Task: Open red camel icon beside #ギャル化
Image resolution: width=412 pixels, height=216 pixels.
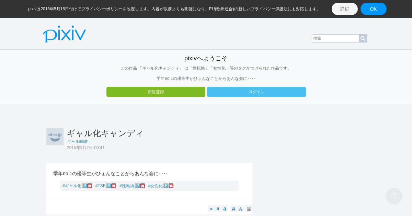Action: [x=90, y=186]
